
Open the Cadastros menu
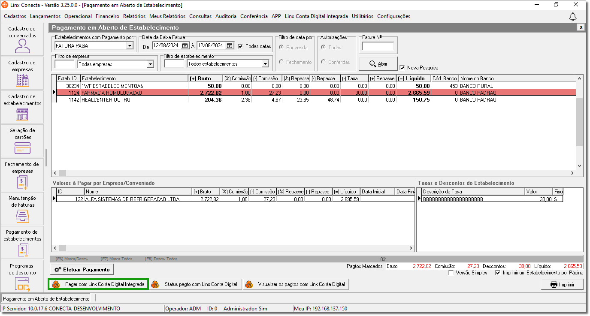(x=15, y=16)
